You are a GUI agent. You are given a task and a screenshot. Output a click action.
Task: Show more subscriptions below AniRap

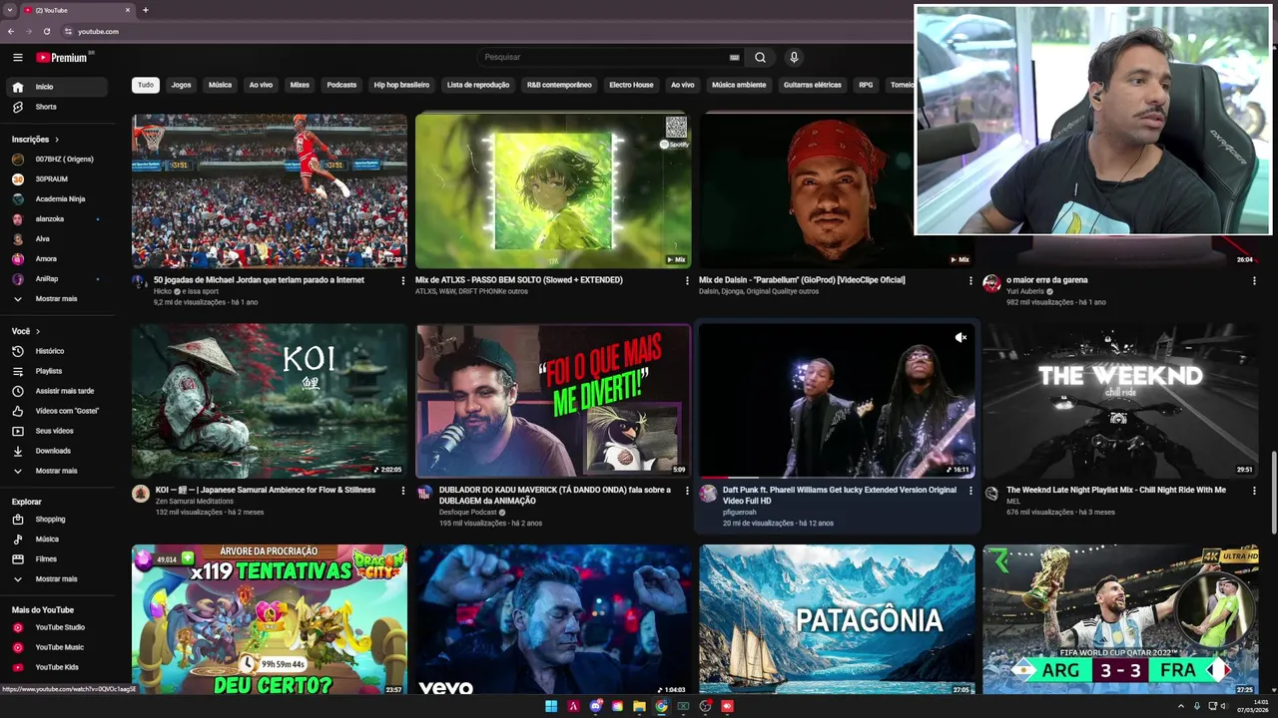click(x=58, y=299)
